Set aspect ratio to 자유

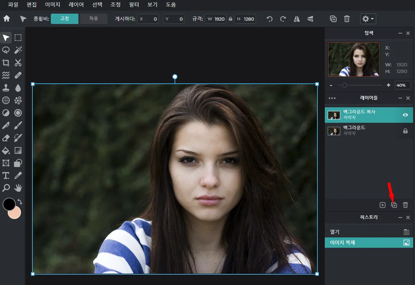(94, 18)
